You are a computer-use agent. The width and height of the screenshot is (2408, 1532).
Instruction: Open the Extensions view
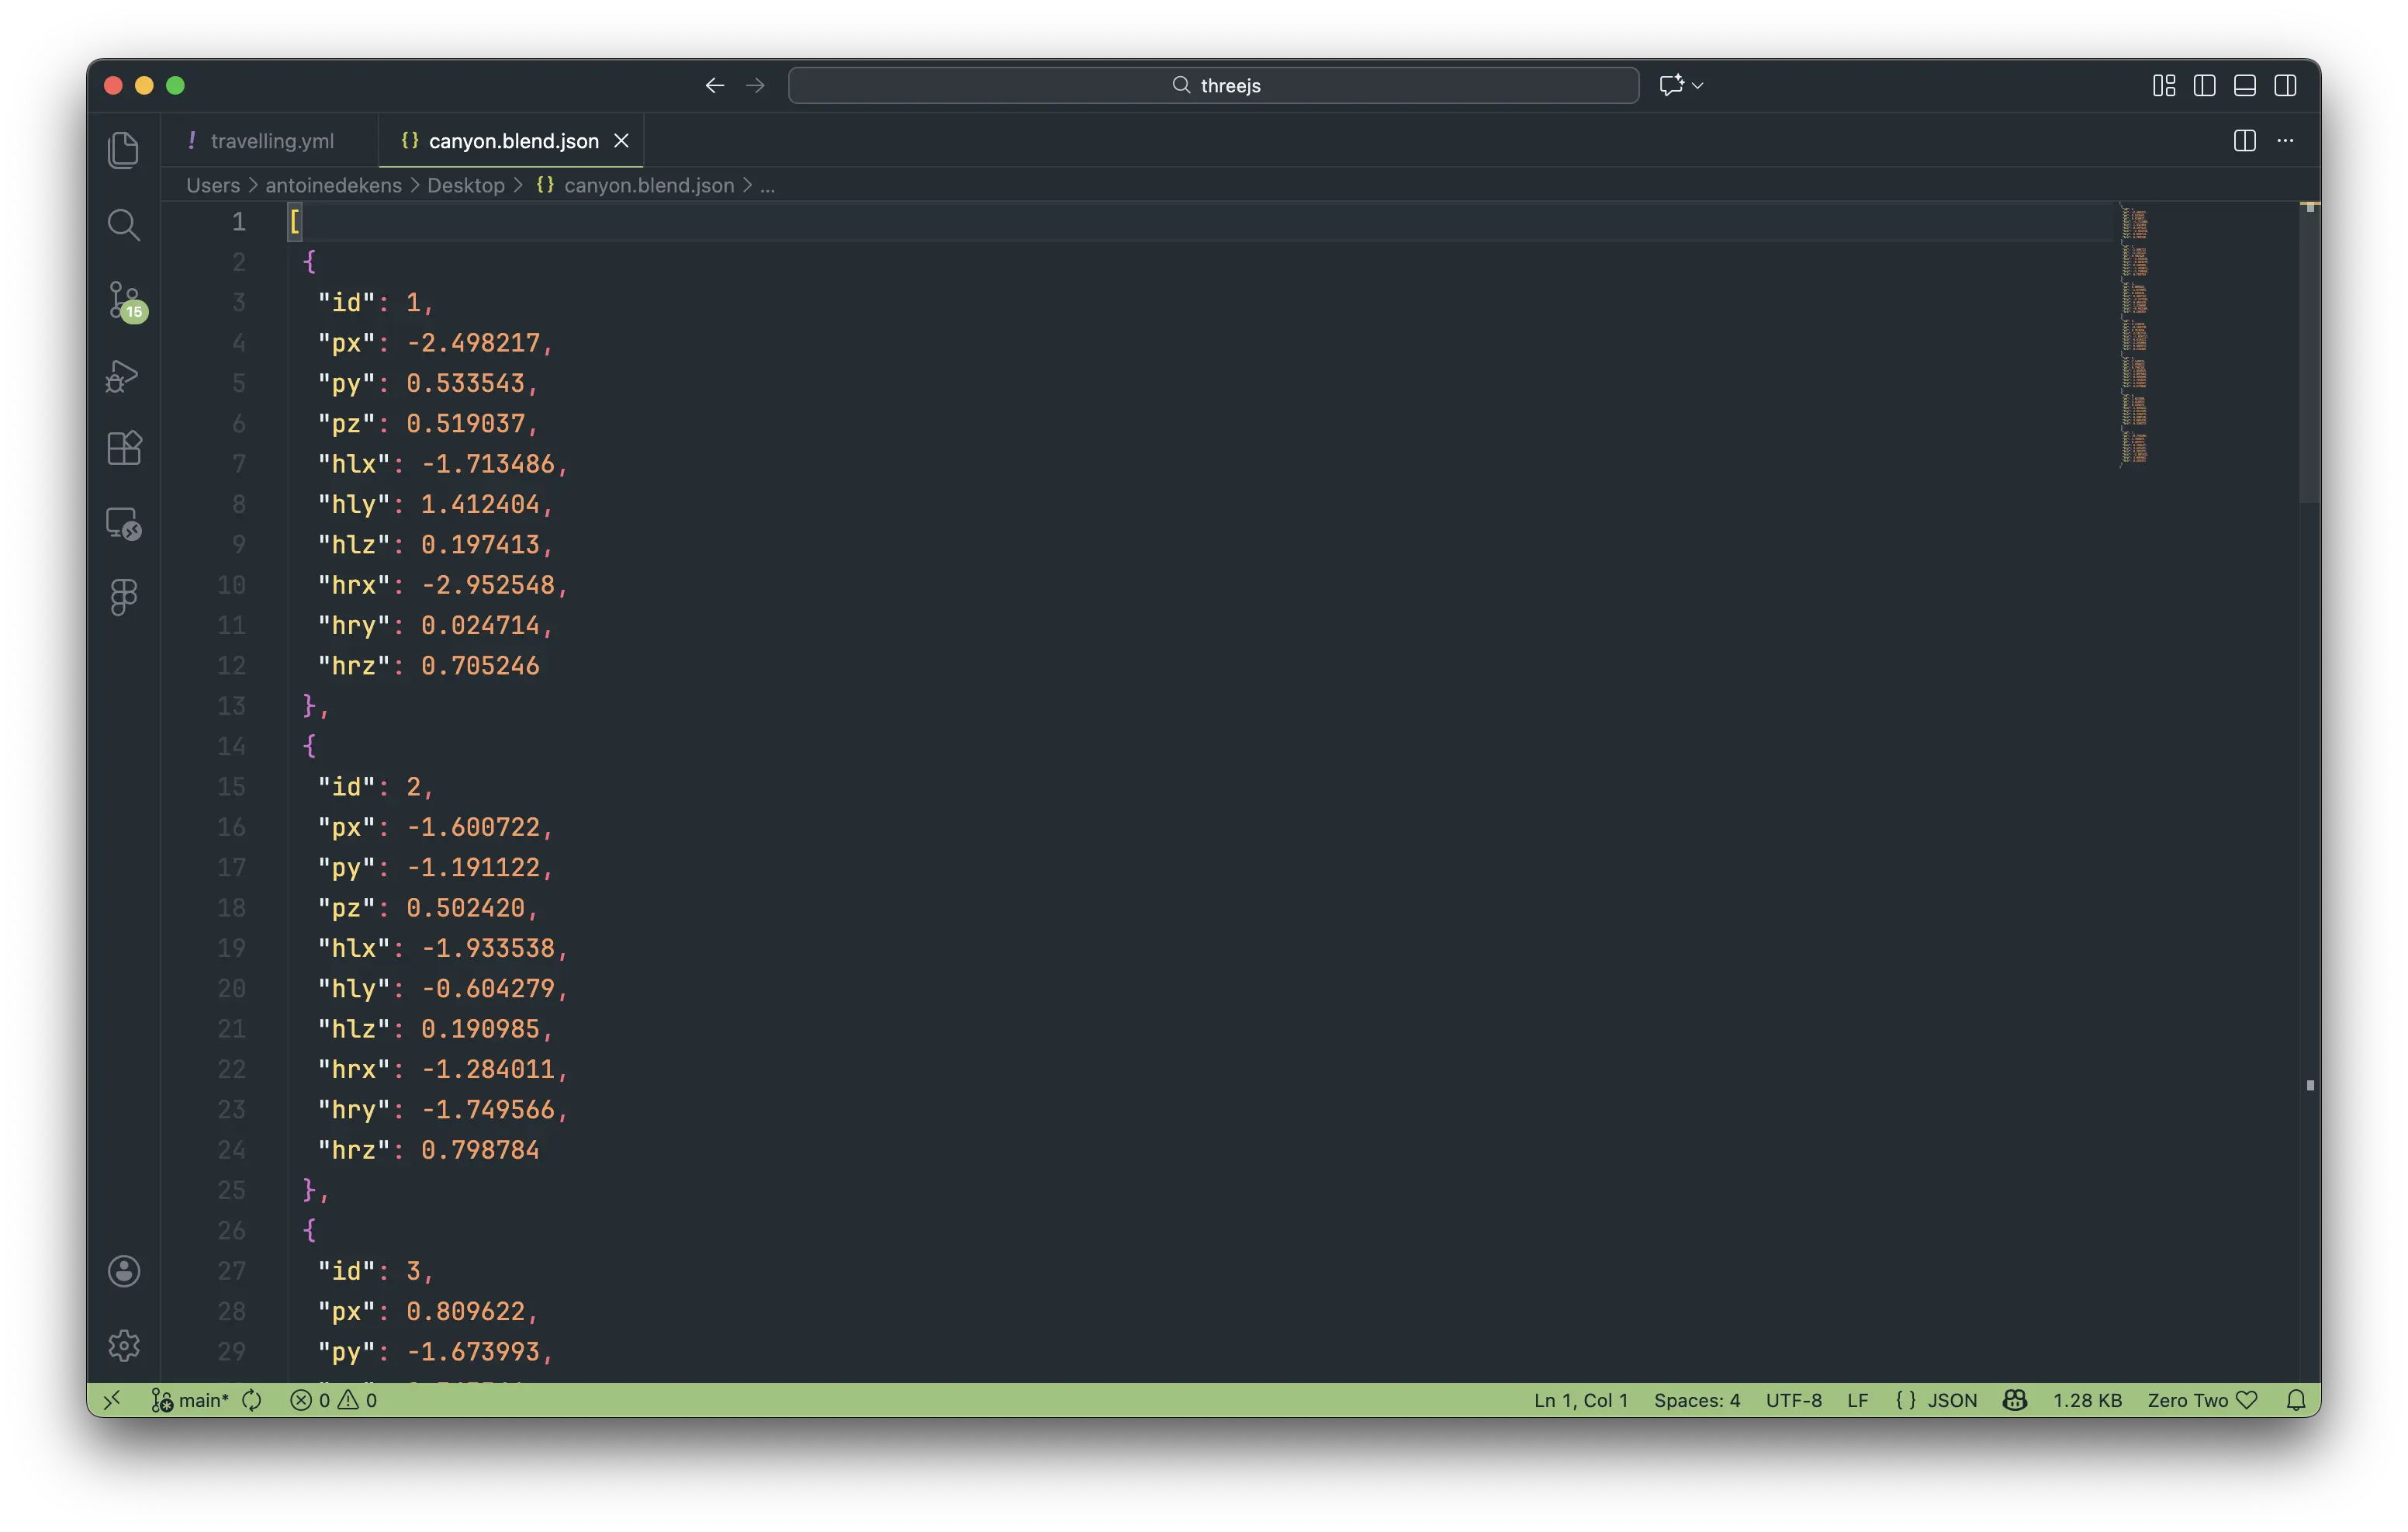(x=123, y=449)
